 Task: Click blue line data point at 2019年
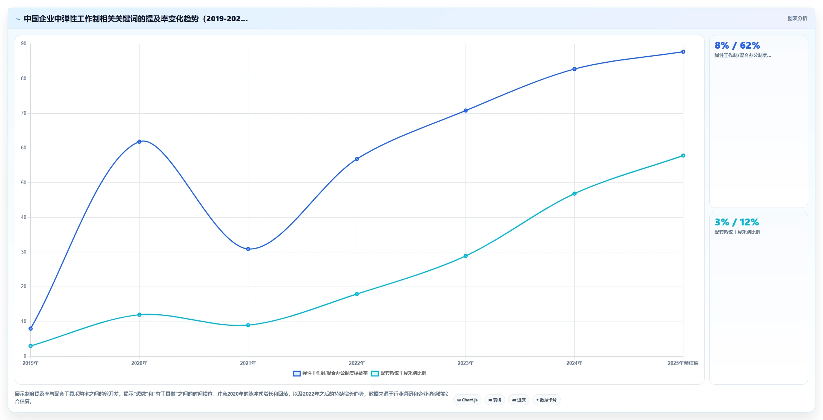pyautogui.click(x=31, y=328)
